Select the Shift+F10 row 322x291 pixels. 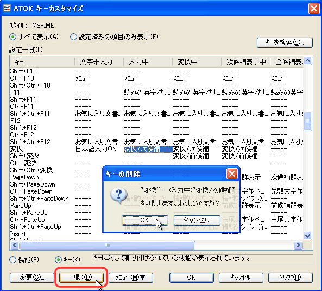(x=156, y=71)
